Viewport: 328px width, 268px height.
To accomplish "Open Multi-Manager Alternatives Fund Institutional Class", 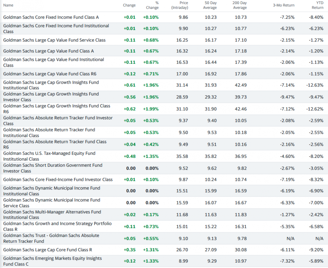I will pos(52,215).
